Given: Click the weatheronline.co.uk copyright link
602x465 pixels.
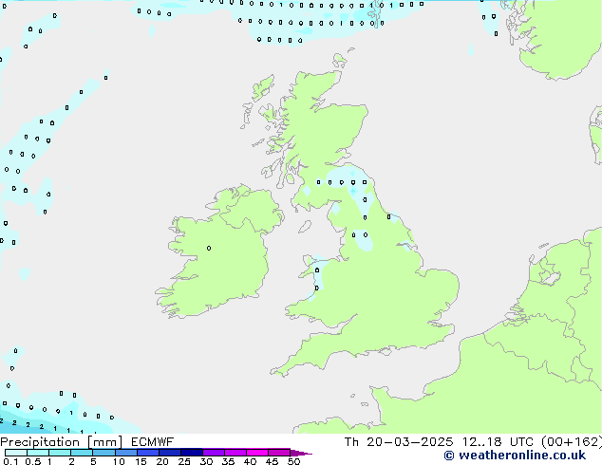Looking at the screenshot, I should pyautogui.click(x=515, y=456).
